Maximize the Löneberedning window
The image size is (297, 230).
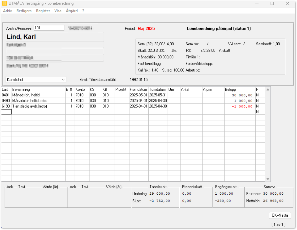272,3
